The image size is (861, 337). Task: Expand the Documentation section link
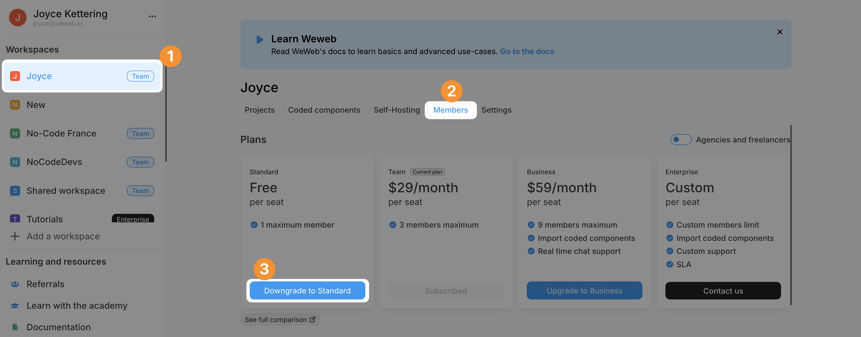[x=58, y=327]
